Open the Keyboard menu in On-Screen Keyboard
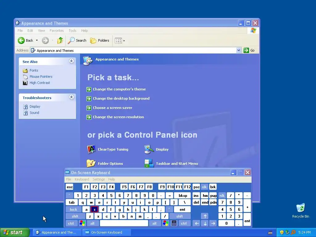This screenshot has width=316, height=237. (82, 179)
